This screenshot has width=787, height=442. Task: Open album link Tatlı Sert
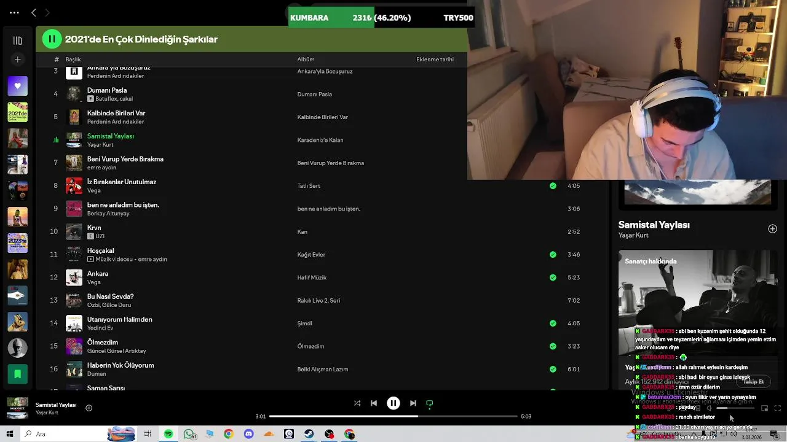pos(309,186)
